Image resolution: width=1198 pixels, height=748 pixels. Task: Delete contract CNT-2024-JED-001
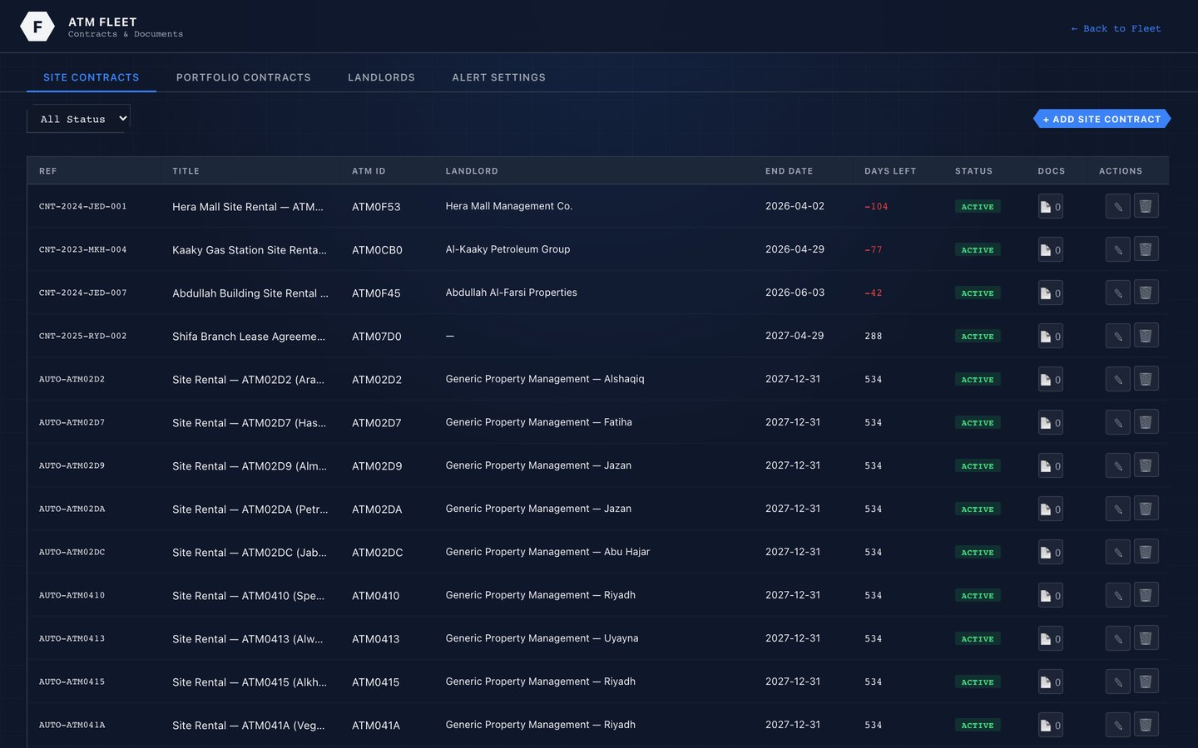(1146, 206)
